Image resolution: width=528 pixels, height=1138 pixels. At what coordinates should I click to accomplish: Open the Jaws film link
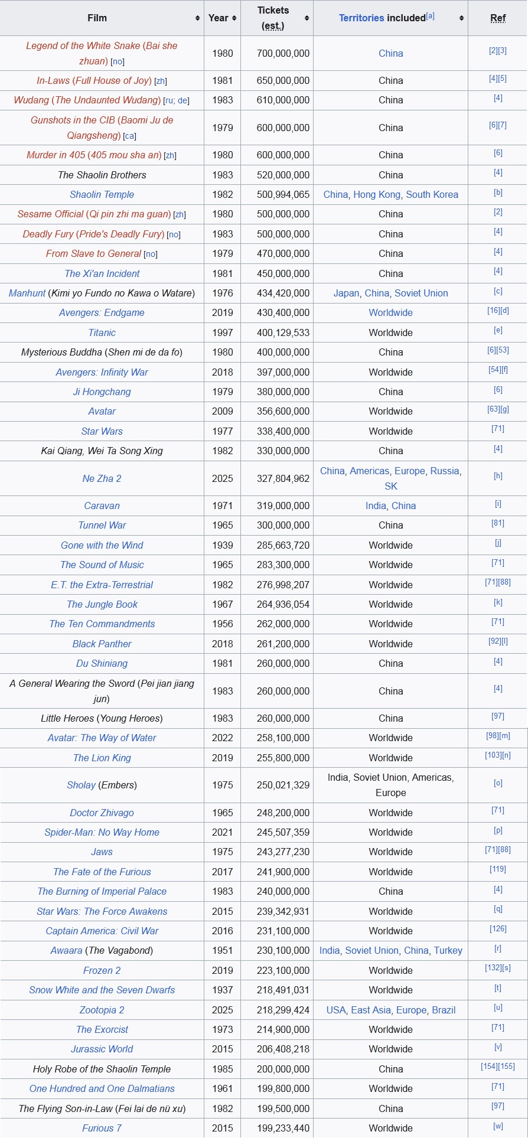[x=102, y=852]
